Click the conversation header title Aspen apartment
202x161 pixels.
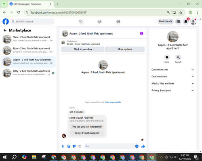91,33
